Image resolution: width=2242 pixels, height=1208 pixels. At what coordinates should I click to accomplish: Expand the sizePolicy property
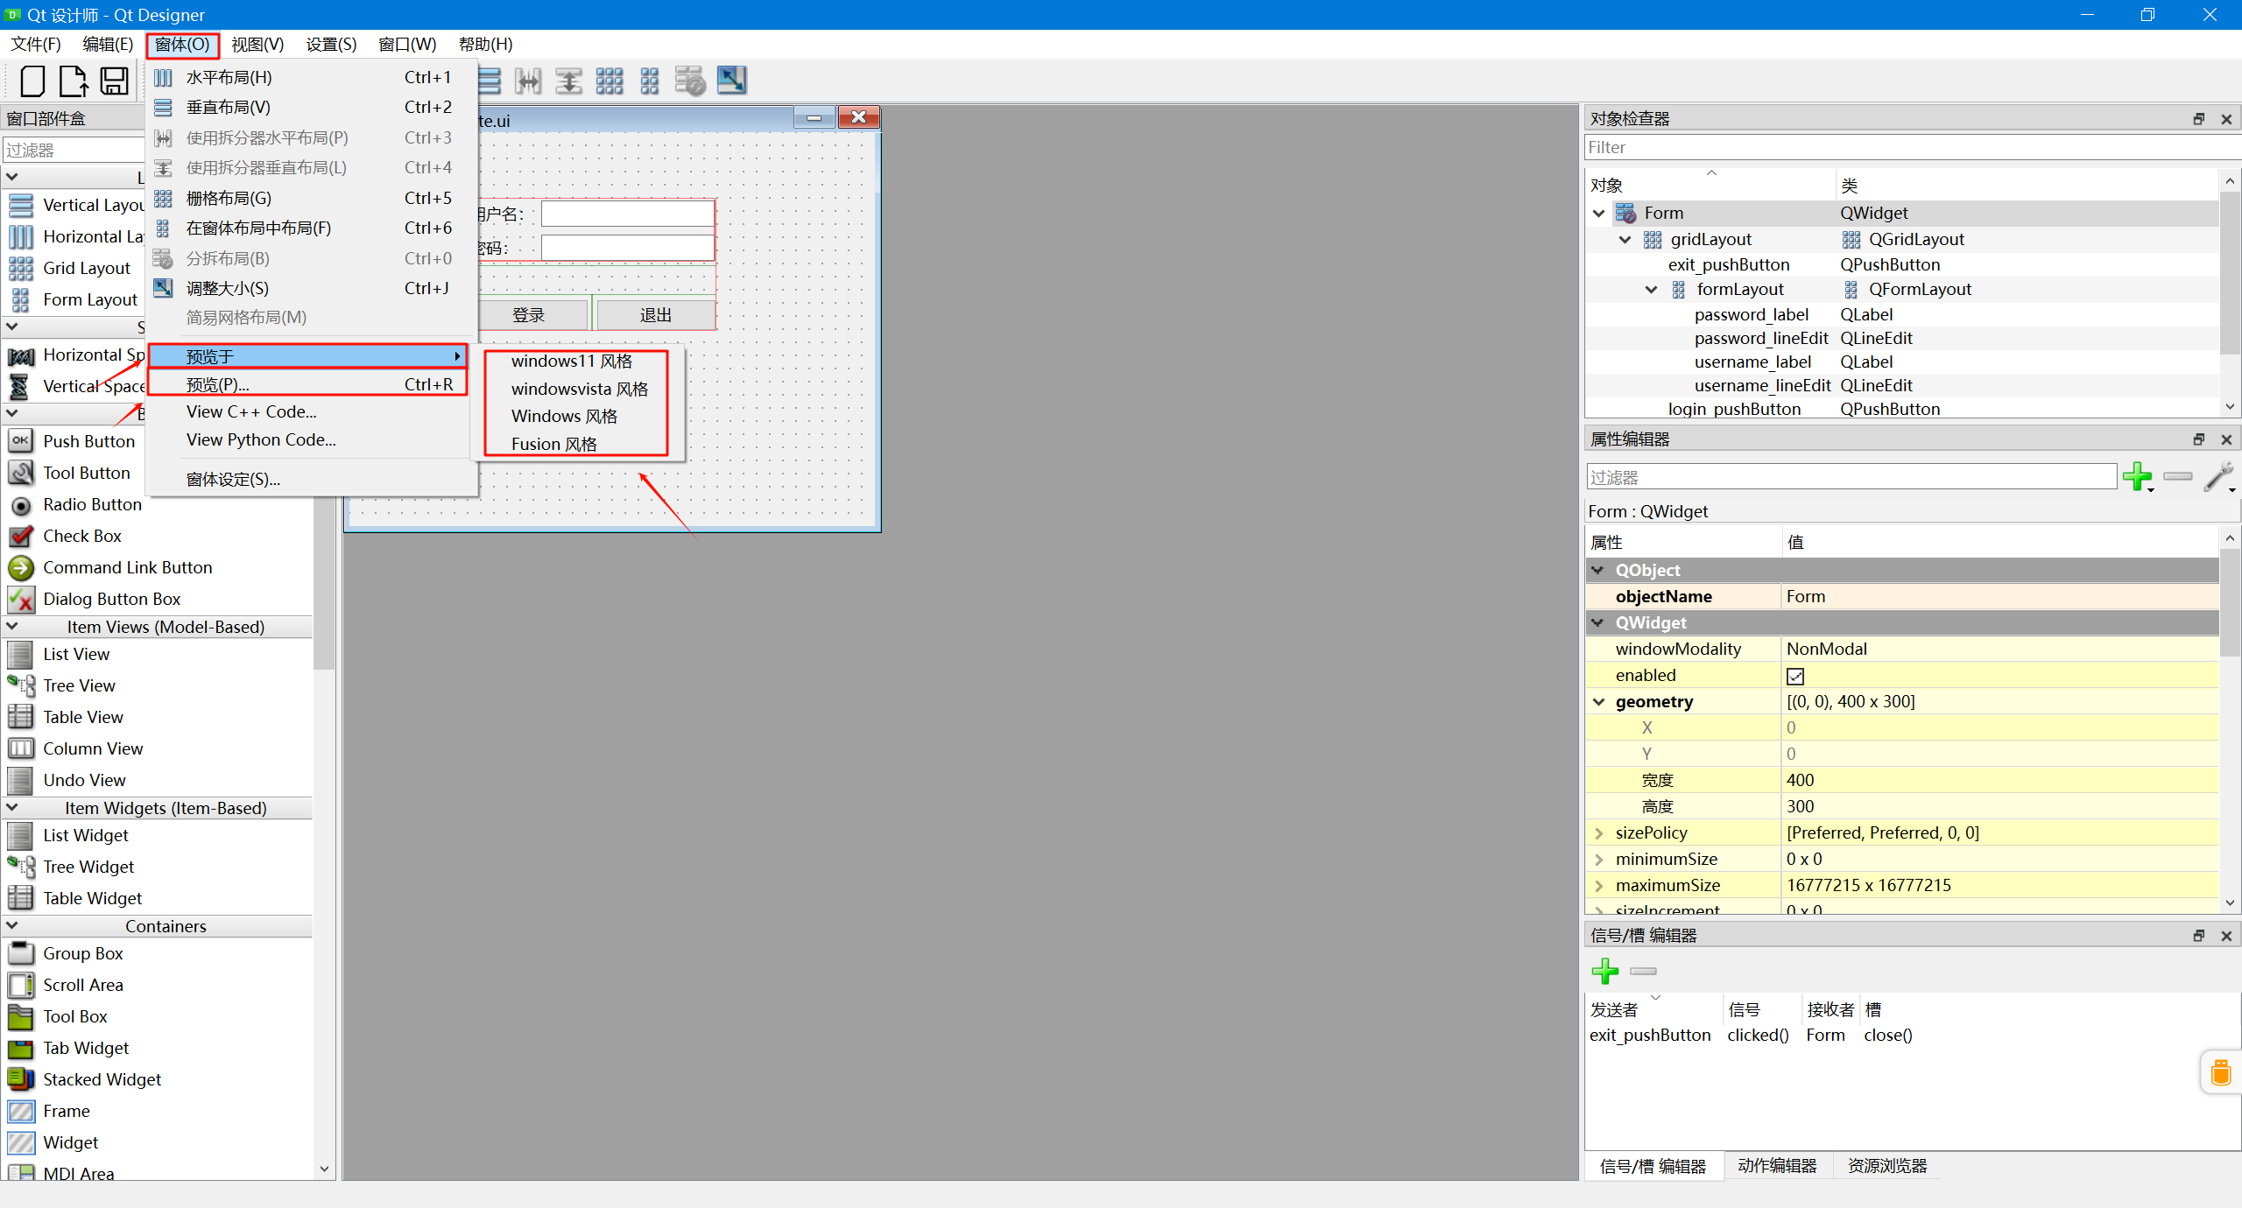(x=1599, y=833)
